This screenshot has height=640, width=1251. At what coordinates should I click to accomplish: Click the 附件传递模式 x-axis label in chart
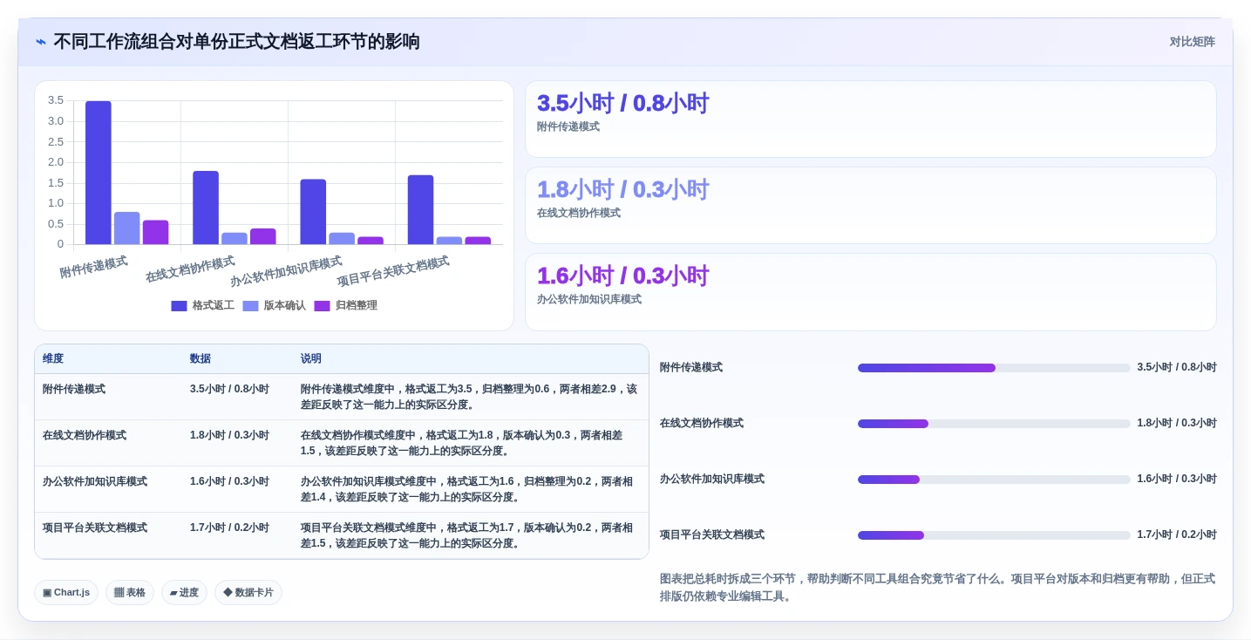[94, 268]
